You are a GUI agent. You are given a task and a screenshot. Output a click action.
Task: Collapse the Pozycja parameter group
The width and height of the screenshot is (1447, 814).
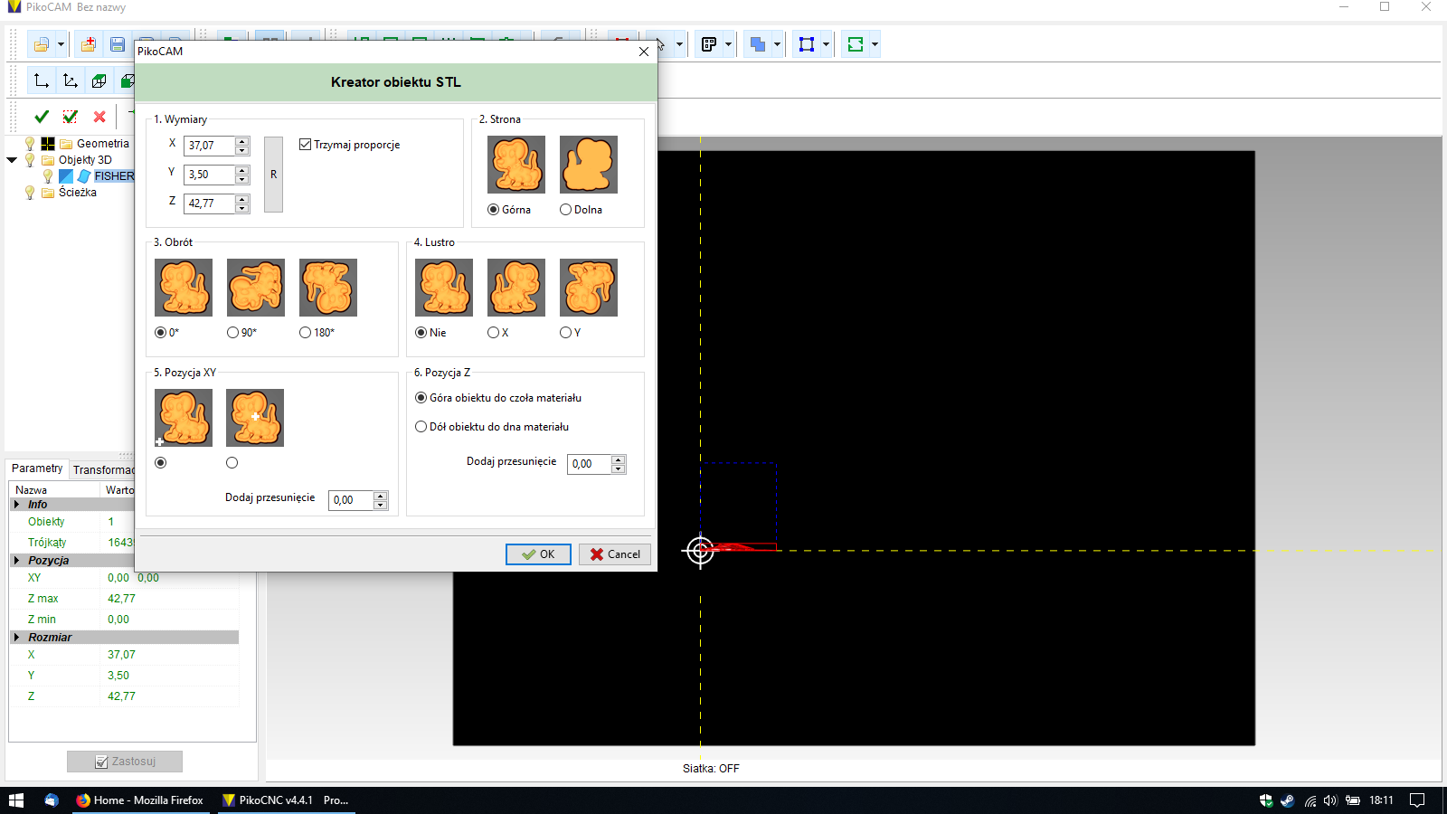point(17,561)
